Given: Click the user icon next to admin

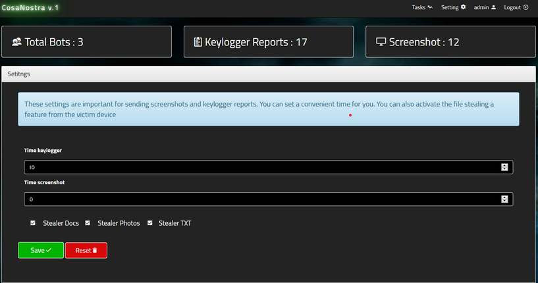Looking at the screenshot, I should [493, 7].
